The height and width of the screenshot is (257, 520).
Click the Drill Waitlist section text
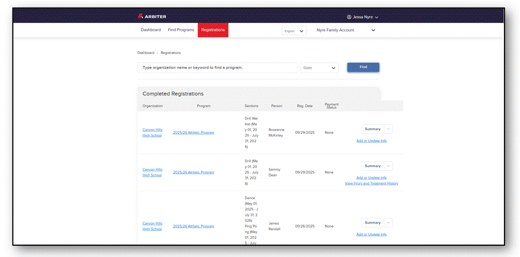pyautogui.click(x=251, y=132)
